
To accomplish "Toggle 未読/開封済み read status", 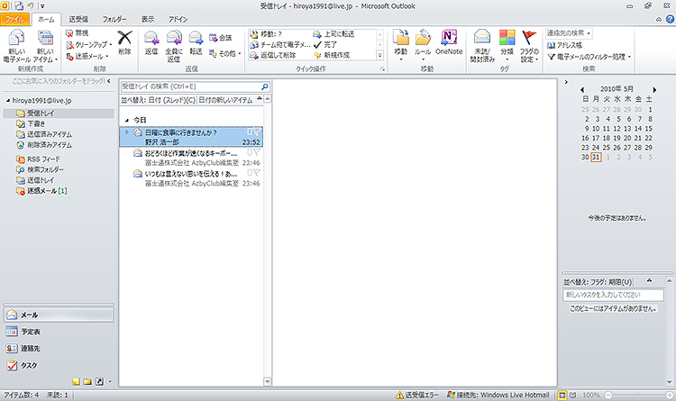I will tap(482, 46).
